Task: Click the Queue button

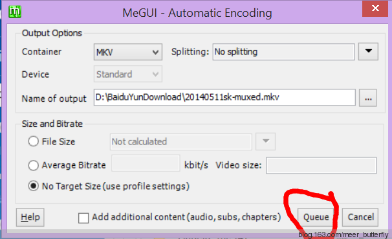Action: (316, 217)
